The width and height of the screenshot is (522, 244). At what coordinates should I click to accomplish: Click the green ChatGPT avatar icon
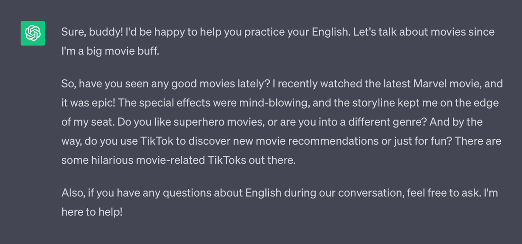coord(33,33)
